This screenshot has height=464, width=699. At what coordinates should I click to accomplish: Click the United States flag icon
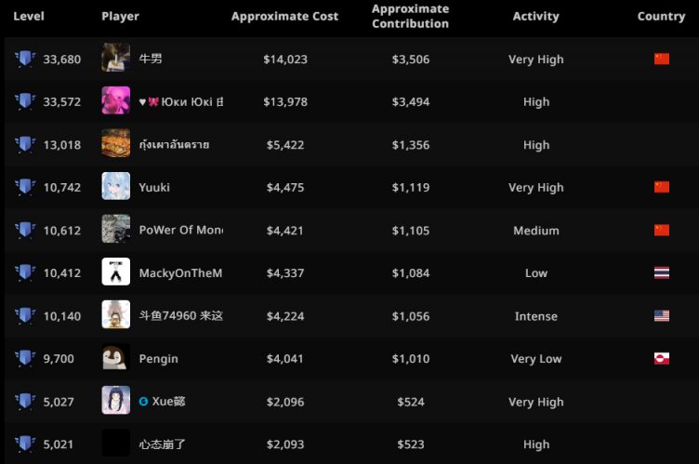click(x=662, y=316)
